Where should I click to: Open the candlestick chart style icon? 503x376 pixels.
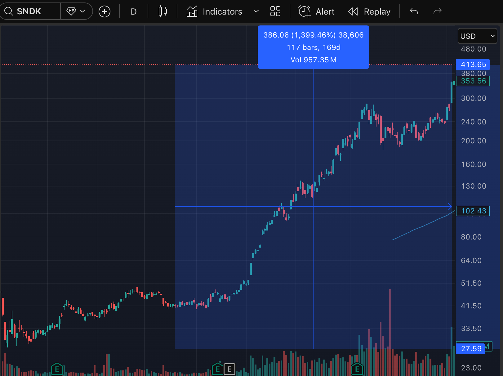(x=162, y=11)
